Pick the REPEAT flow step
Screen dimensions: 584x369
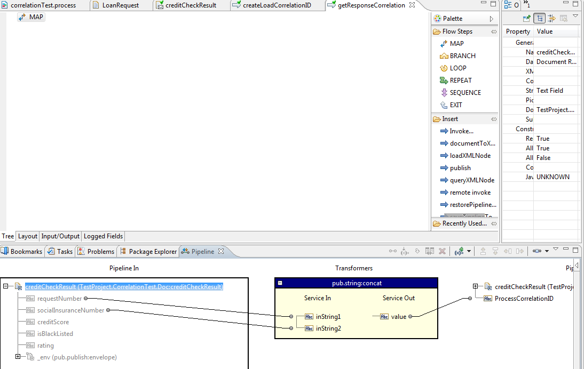click(460, 81)
